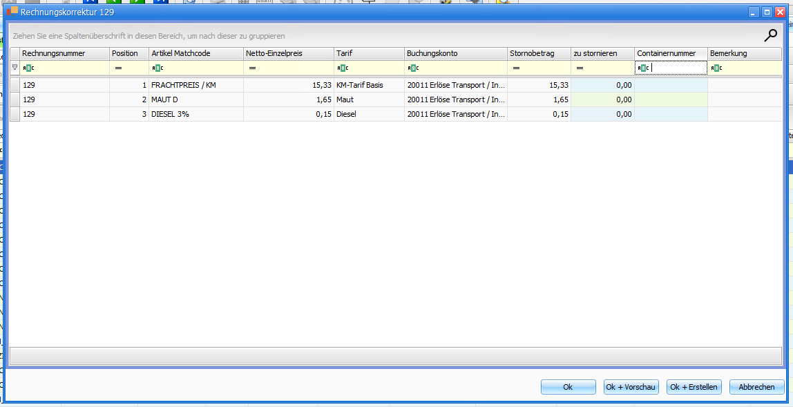Click the magnifier search icon
Viewport: 793px width, 407px height.
770,36
